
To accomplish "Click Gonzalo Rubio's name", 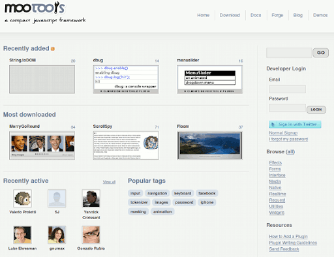I will click(91, 249).
